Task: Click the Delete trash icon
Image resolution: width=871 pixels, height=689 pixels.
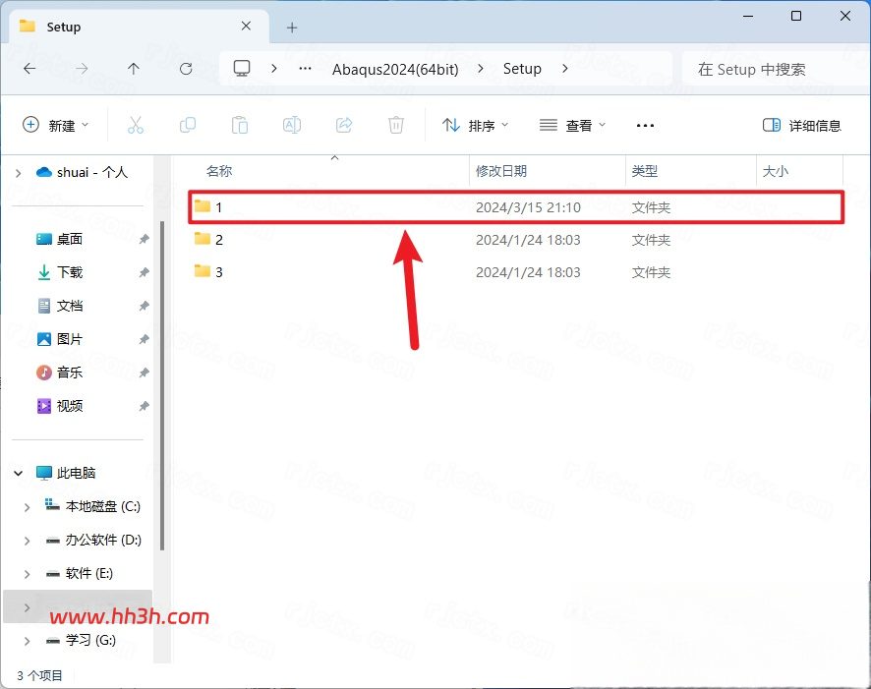Action: (x=396, y=125)
